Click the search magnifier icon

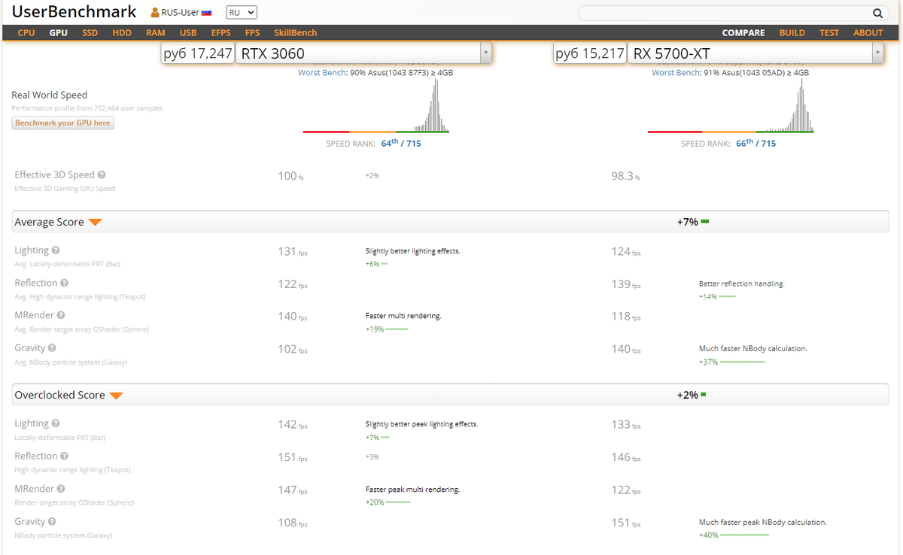pyautogui.click(x=877, y=13)
